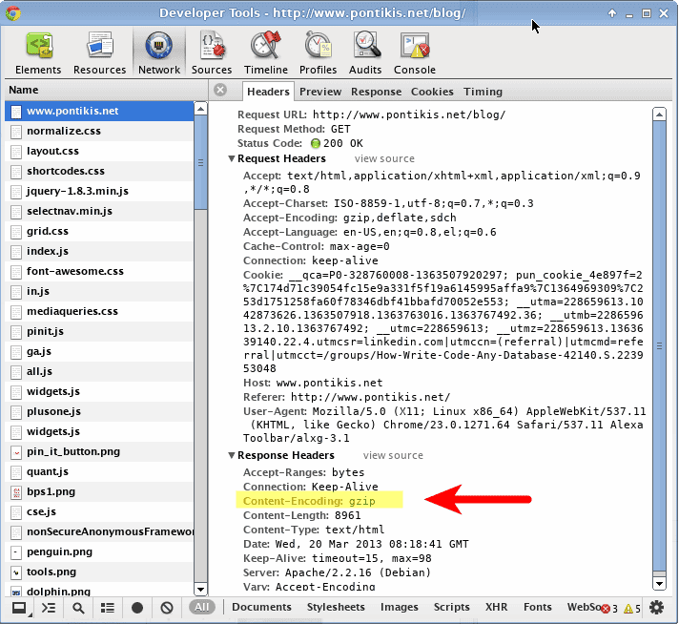
Task: Close the request details pane
Action: click(220, 90)
